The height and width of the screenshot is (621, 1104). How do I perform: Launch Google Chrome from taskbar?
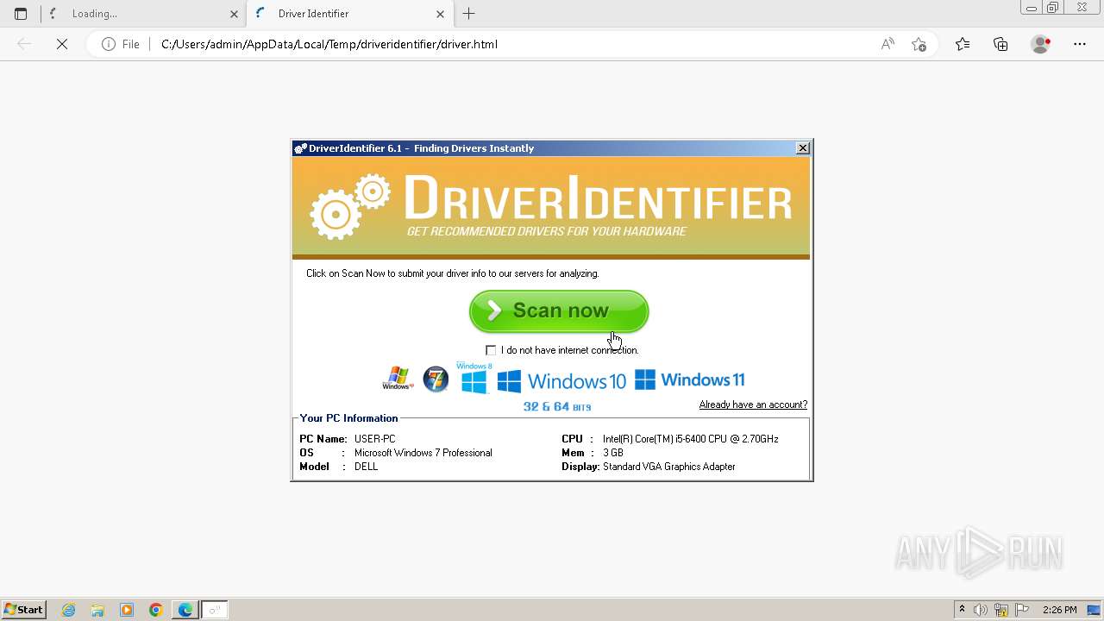click(156, 610)
